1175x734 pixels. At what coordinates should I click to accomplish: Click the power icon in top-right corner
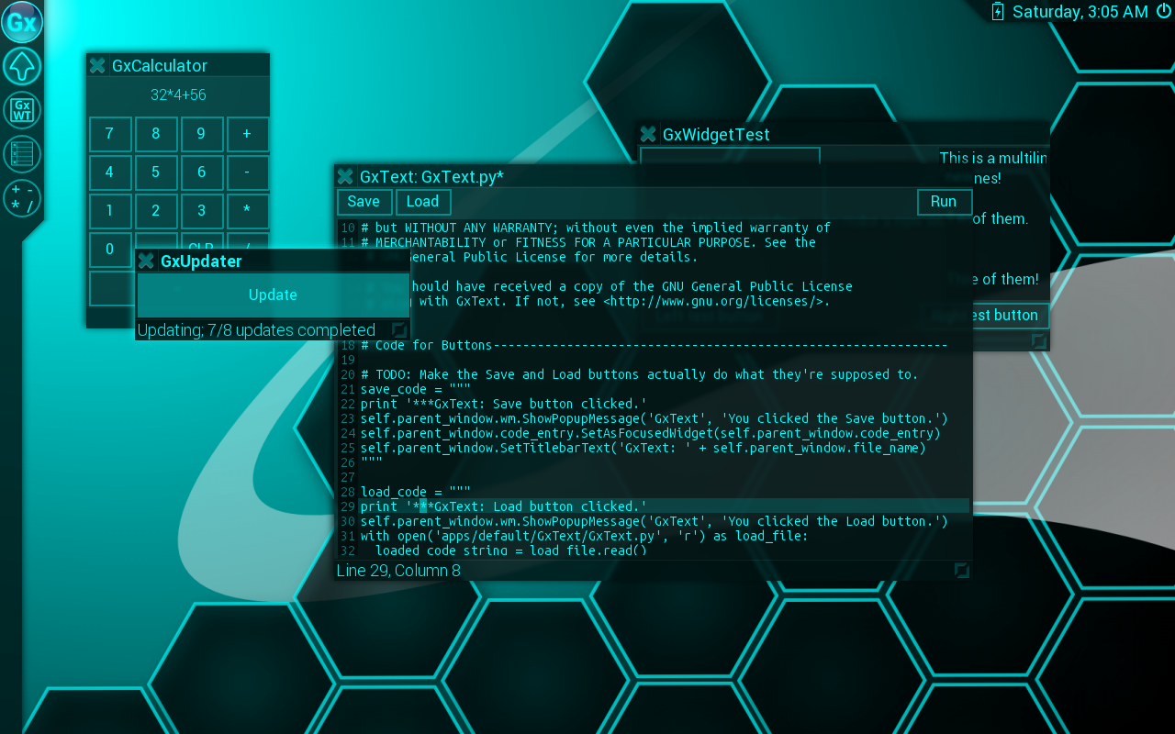pyautogui.click(x=1163, y=11)
